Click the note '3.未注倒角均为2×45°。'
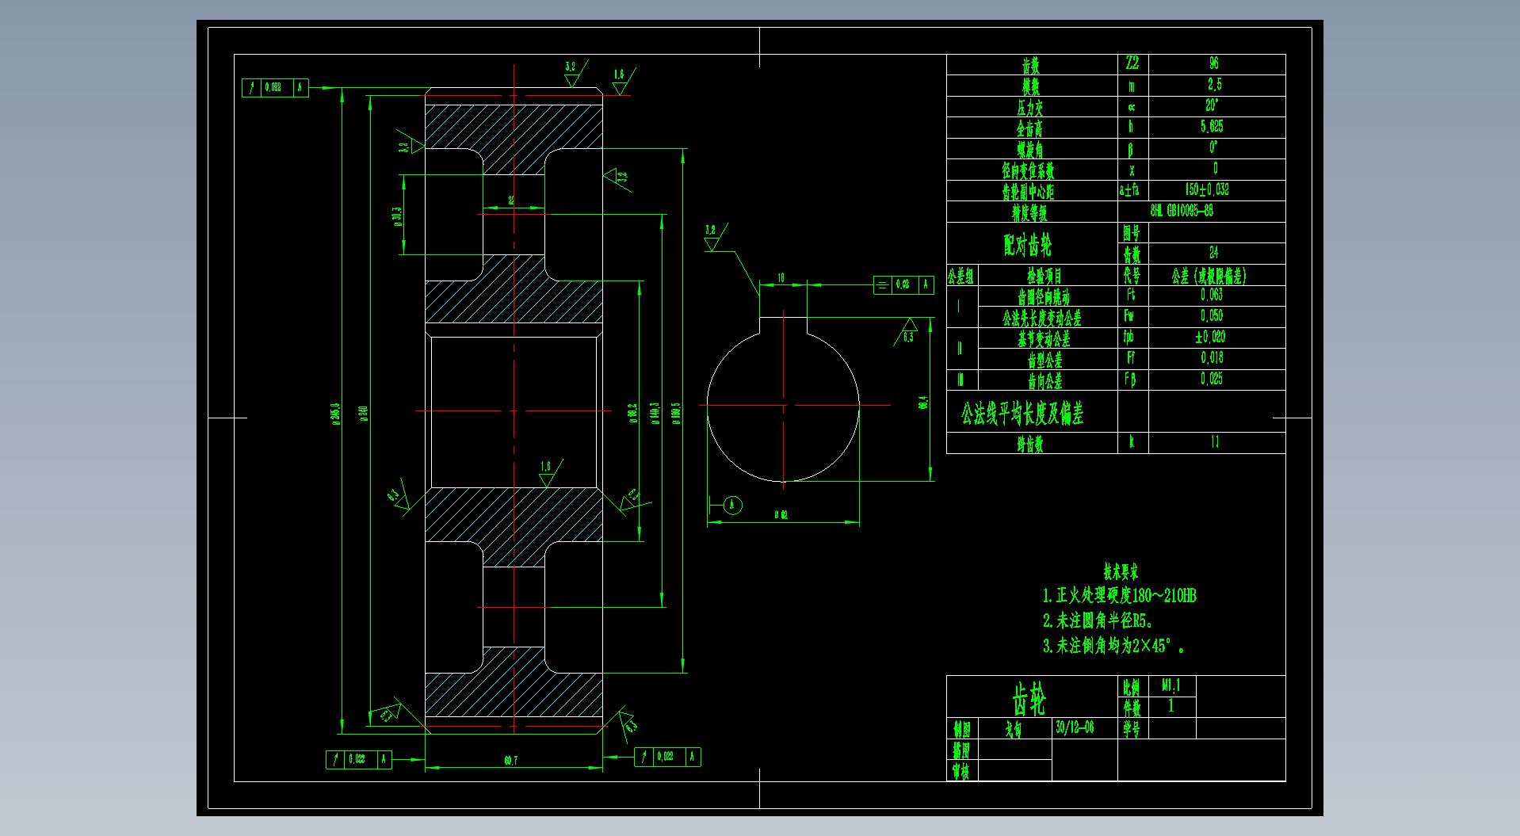Viewport: 1520px width, 836px height. coord(1113,646)
